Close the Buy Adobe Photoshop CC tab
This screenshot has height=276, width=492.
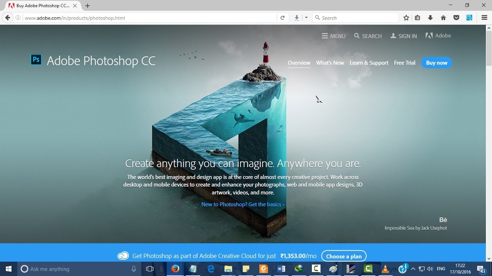tap(75, 6)
